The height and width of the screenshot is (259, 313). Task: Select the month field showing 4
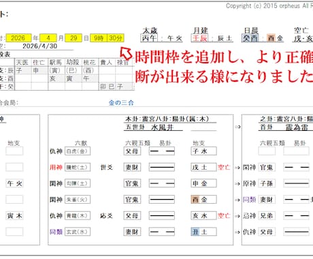pos(48,38)
